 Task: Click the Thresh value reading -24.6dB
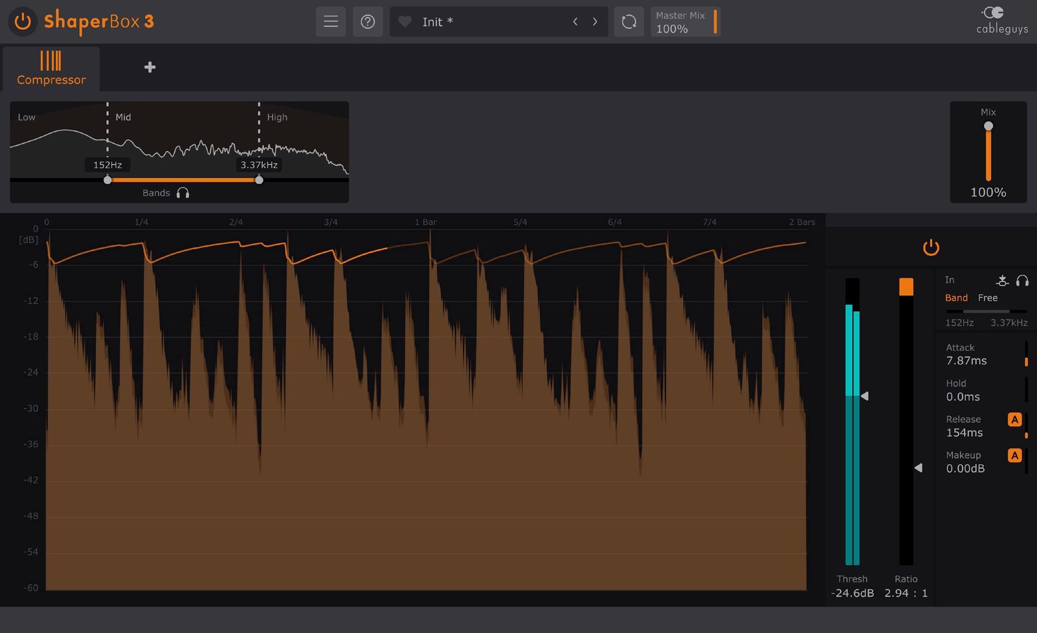click(x=852, y=592)
